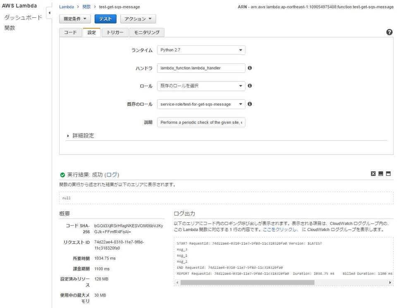Select the リクエスト ID value 74d22ae4
397x308 pixels.
point(119,245)
